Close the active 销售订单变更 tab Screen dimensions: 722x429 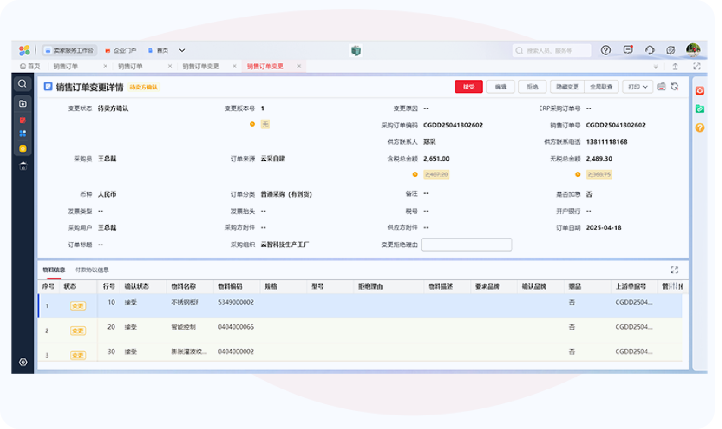point(299,66)
